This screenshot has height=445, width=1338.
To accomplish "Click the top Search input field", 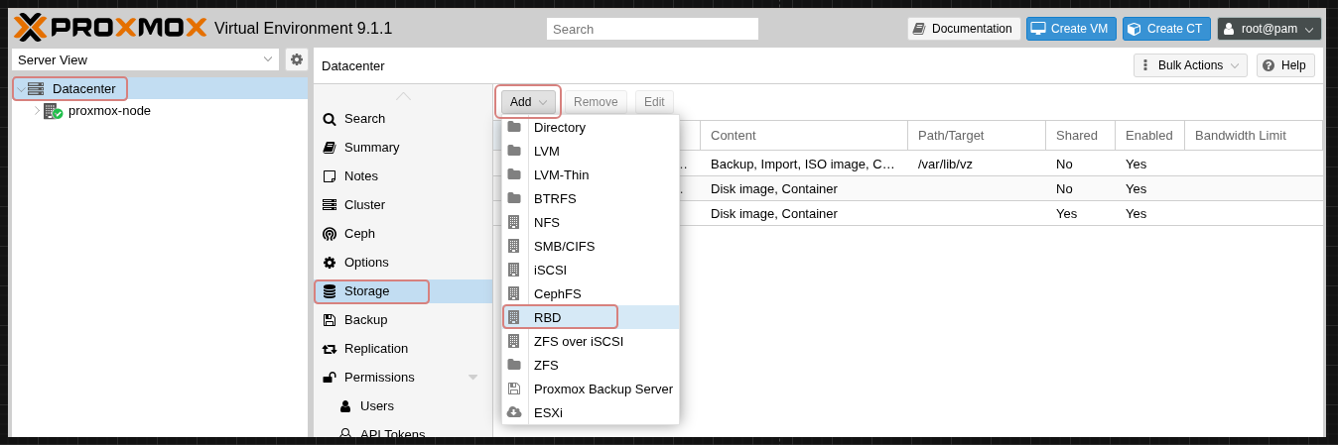I will 652,29.
